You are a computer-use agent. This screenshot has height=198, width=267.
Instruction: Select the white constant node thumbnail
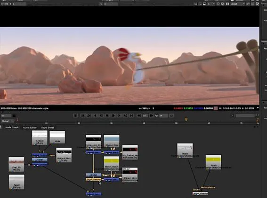click(x=57, y=137)
